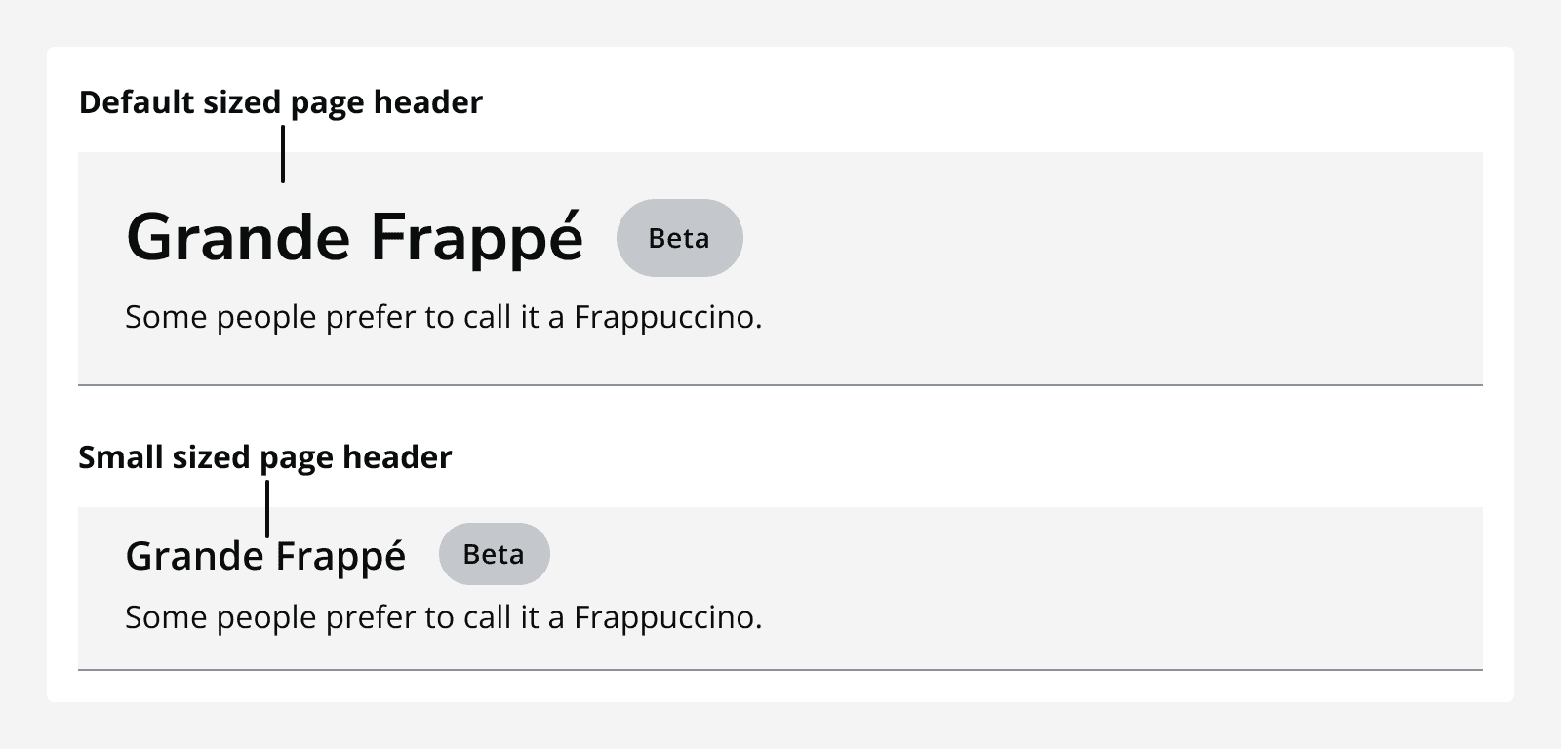Click the Beta badge next to Grande Frappé
This screenshot has height=749, width=1561.
click(x=680, y=237)
